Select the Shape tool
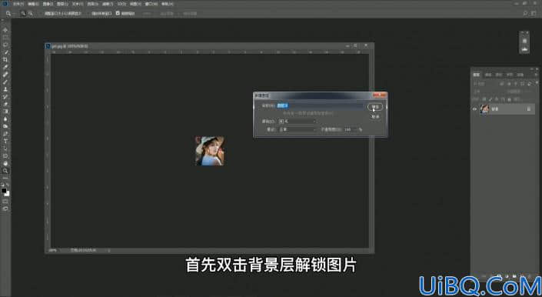Viewport: 542px width, 297px height. pyautogui.click(x=5, y=156)
